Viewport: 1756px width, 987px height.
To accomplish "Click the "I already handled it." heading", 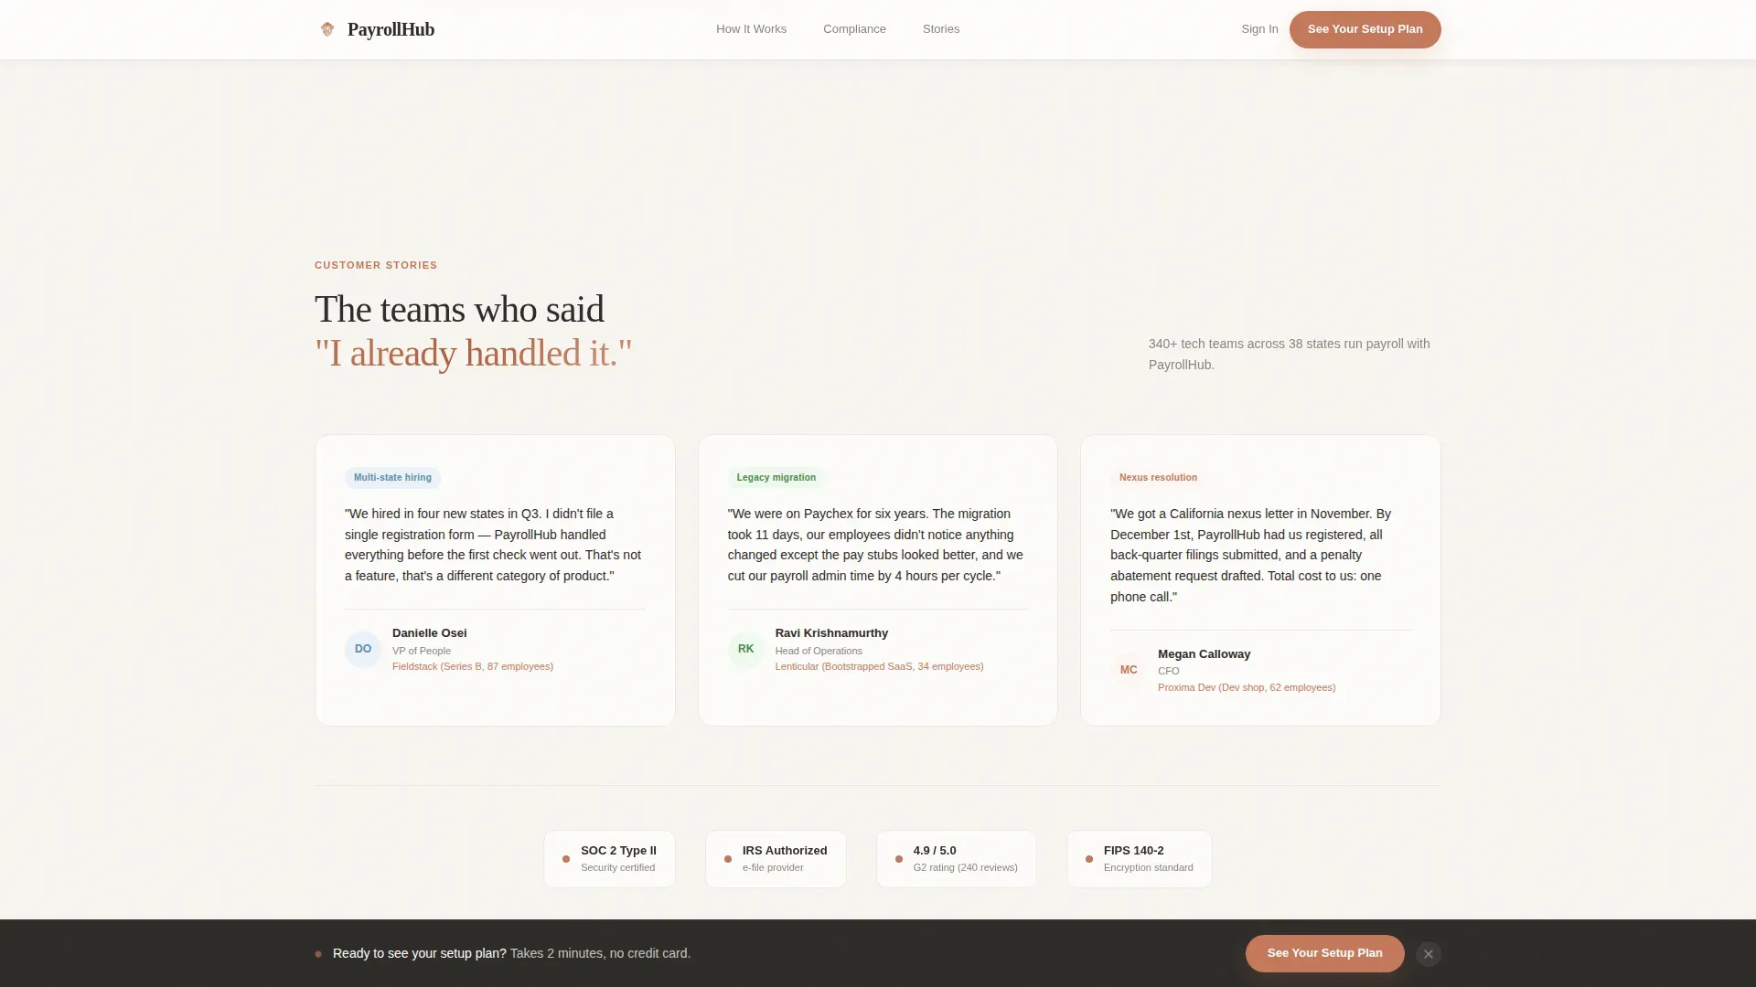I will click(473, 354).
